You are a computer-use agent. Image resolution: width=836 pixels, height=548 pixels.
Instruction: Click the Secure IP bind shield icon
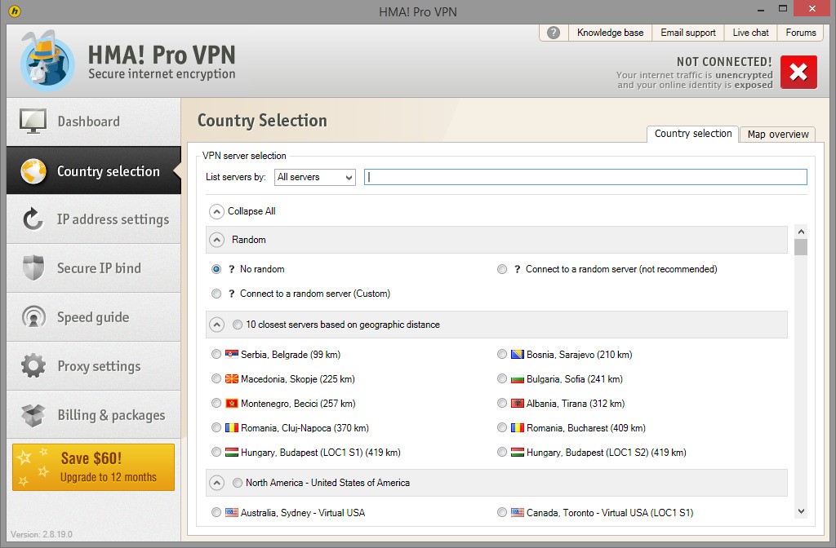(33, 268)
